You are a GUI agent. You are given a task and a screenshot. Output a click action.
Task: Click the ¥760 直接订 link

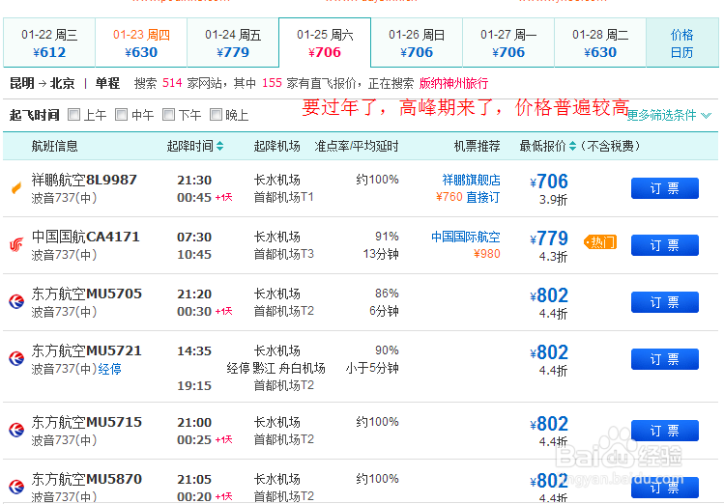click(468, 197)
